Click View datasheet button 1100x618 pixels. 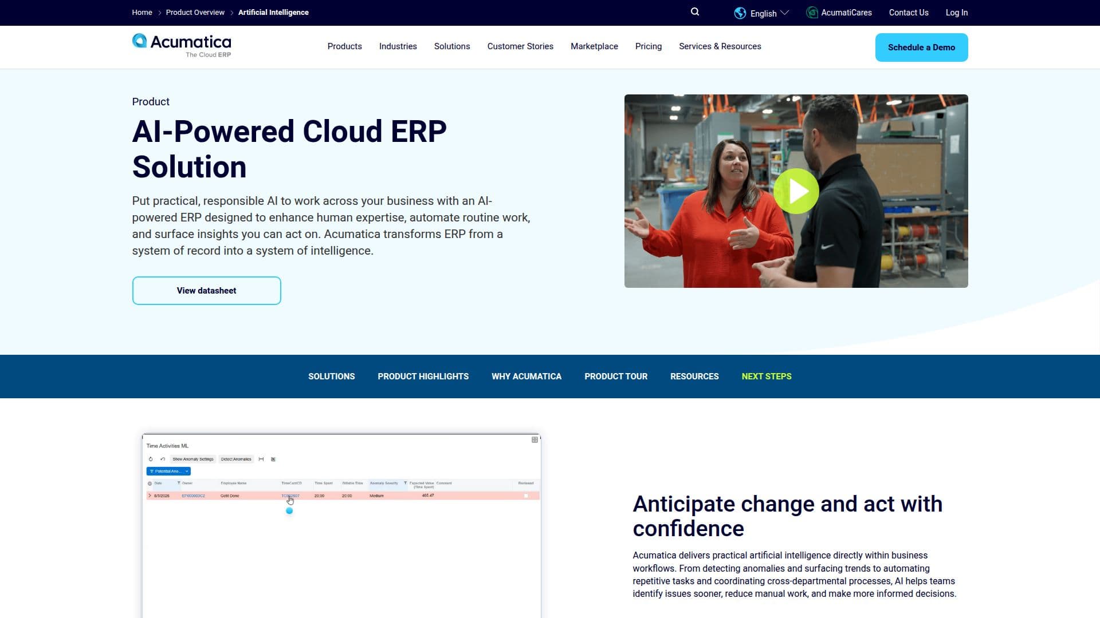tap(206, 291)
